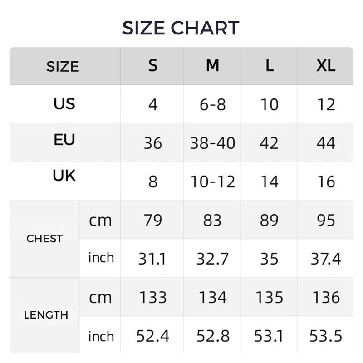Screen dimensions: 363x363
Task: Click the chest 37.4 inch value
Action: coord(326,259)
